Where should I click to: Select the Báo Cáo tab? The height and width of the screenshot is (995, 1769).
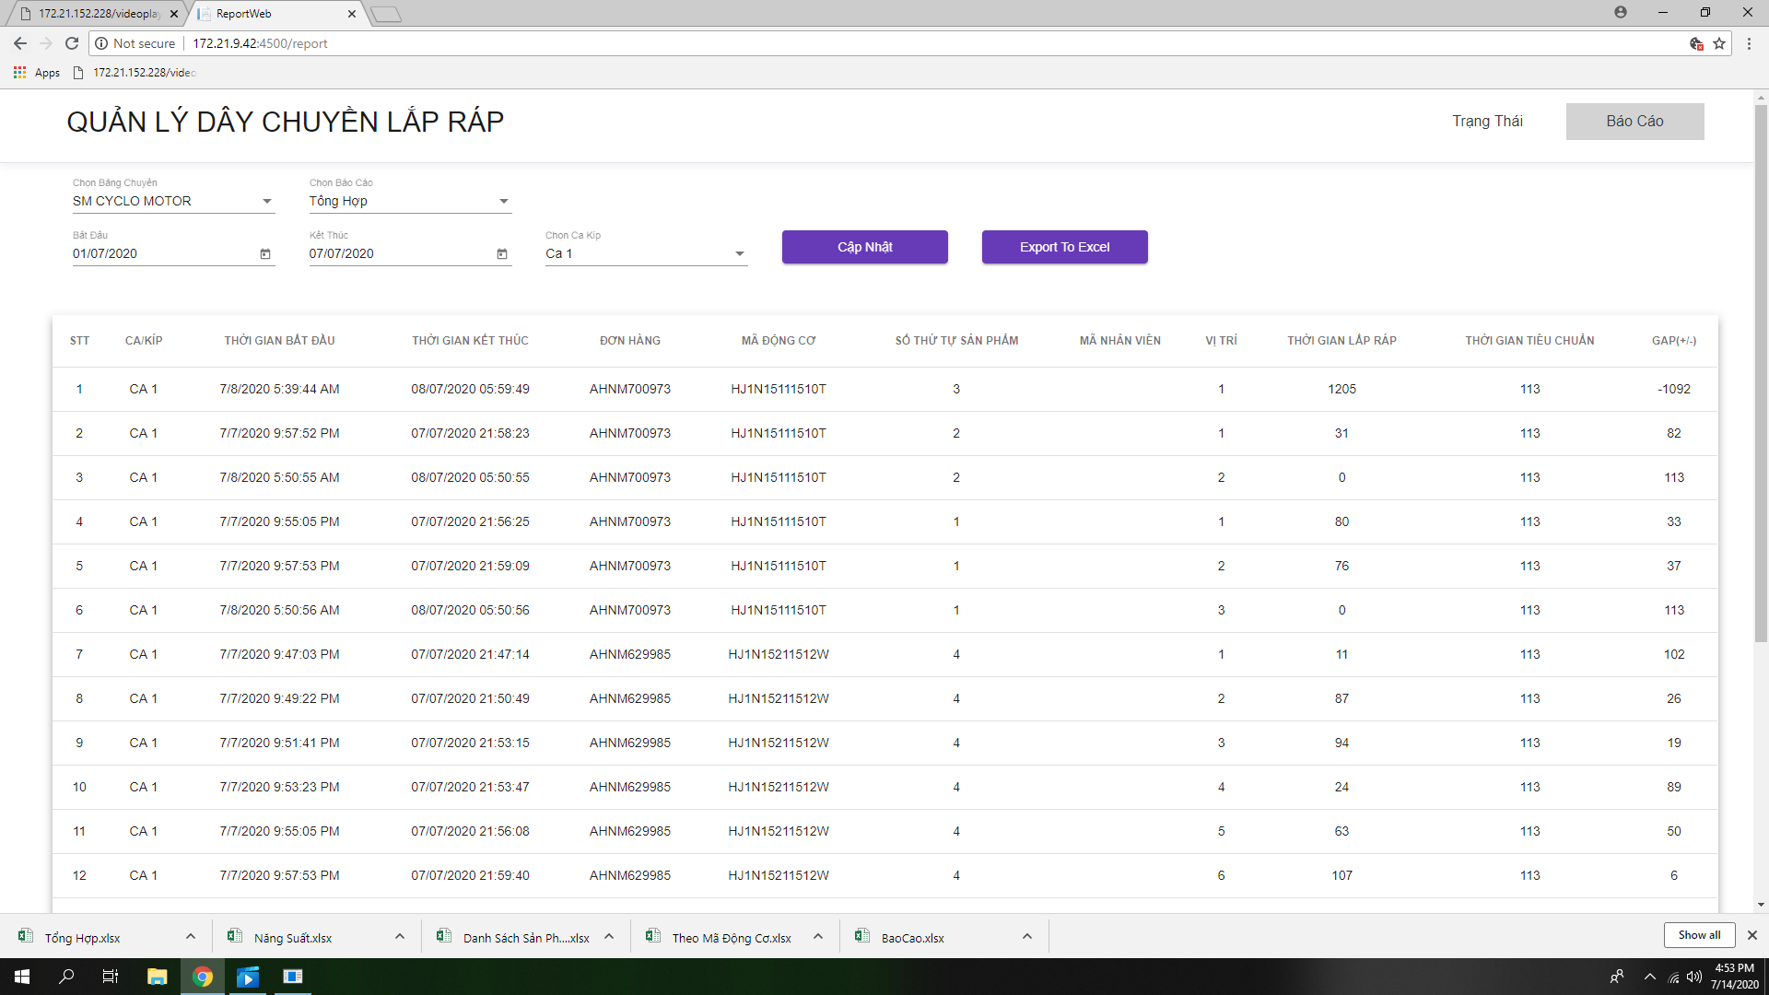pyautogui.click(x=1634, y=122)
